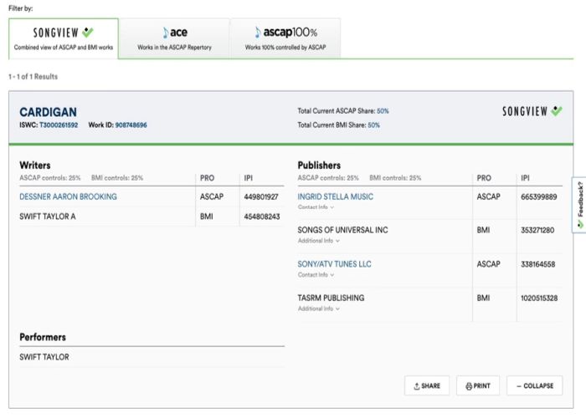Viewport: 586px width, 418px height.
Task: Click the Total Current BMI Share 50% value
Action: point(373,125)
